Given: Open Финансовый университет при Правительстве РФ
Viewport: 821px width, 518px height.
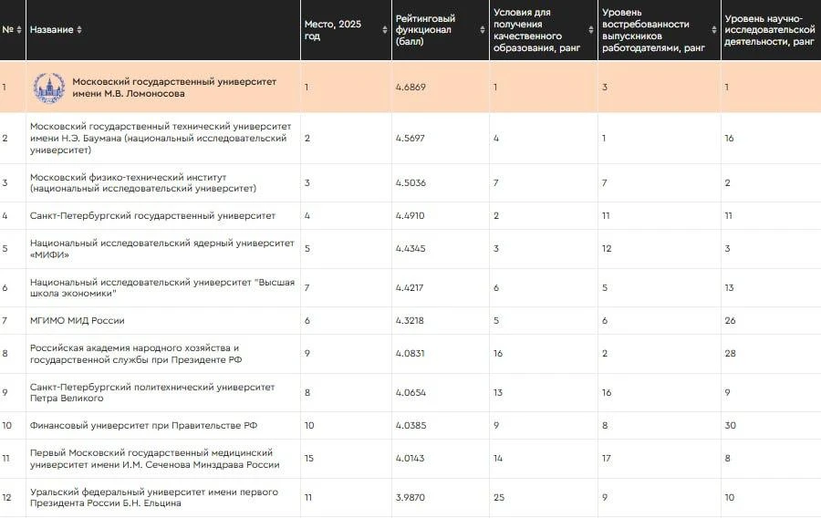Looking at the screenshot, I should click(x=143, y=425).
